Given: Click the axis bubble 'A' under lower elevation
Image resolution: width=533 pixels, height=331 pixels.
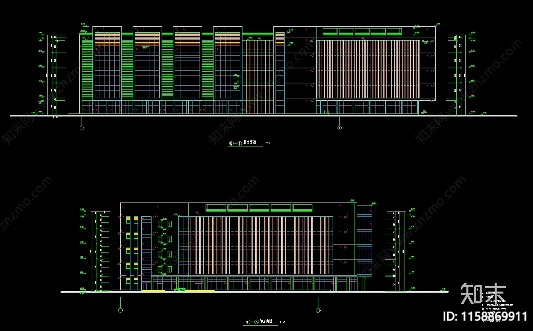Looking at the screenshot, I should (x=318, y=310).
